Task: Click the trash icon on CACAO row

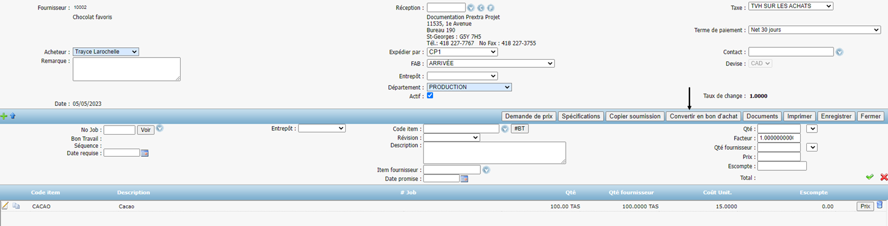Action: click(x=880, y=205)
